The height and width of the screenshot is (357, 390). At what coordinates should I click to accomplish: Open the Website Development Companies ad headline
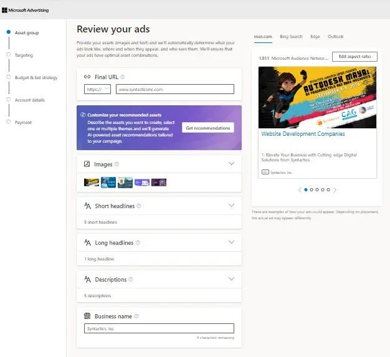303,134
